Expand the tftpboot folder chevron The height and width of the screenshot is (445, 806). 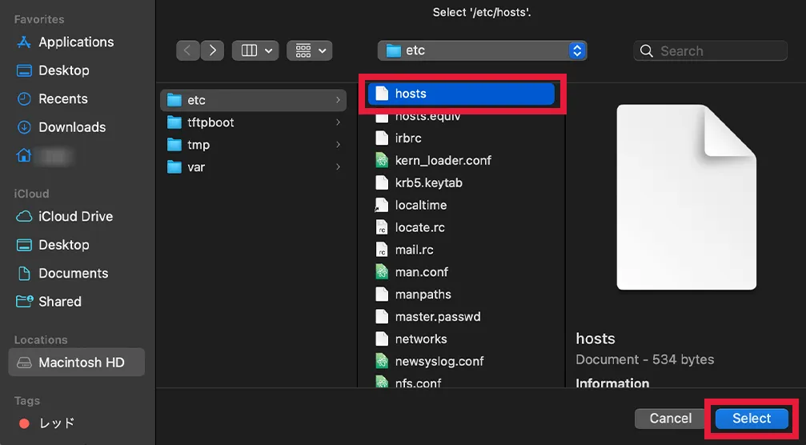pos(338,122)
